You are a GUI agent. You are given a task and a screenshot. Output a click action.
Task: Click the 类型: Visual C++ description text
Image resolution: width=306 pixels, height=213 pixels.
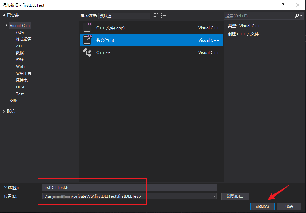point(244,26)
